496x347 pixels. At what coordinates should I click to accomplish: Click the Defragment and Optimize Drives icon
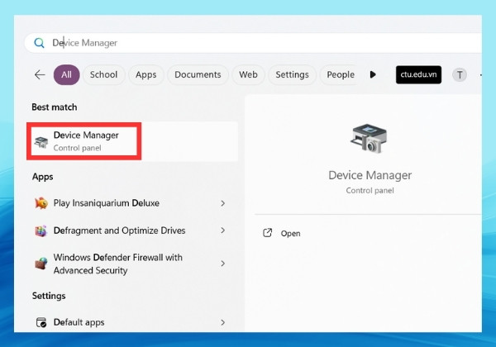click(41, 231)
